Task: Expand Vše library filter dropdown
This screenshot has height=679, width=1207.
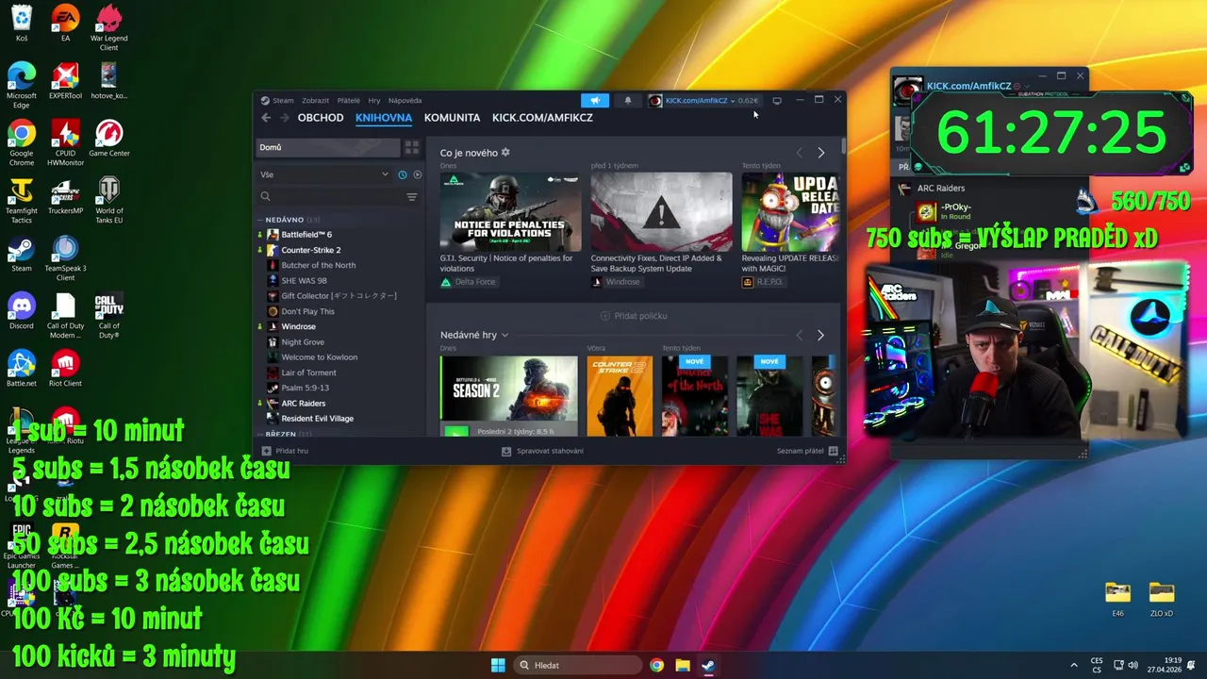Action: pos(324,174)
